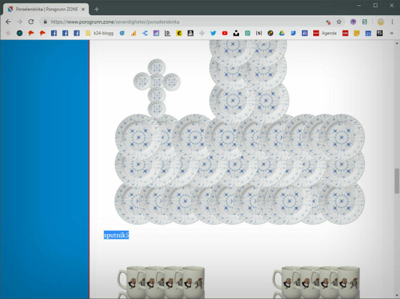Open the red bird bookmark beside green circle icon

coord(31,33)
